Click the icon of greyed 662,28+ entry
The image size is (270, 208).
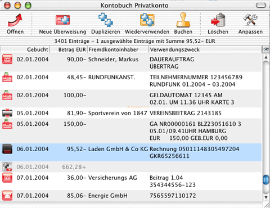click(x=7, y=166)
